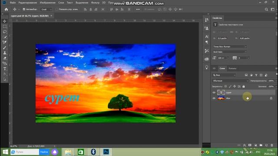Open the Creative Cloud Libraries panel icon
The width and height of the screenshot is (278, 156).
[207, 59]
